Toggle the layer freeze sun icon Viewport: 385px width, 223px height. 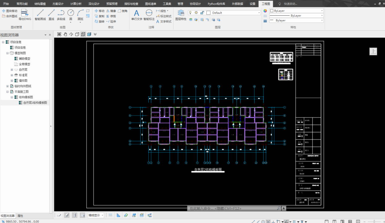pos(196,13)
